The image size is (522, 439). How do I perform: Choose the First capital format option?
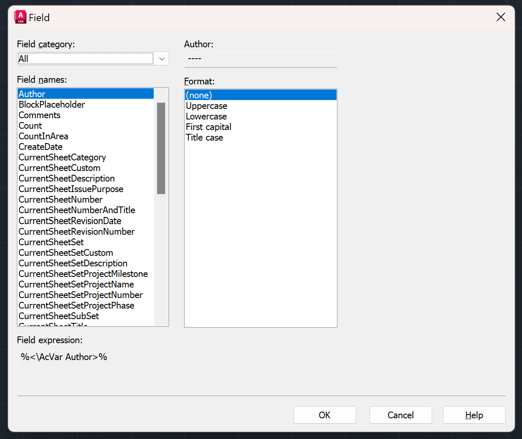tap(209, 127)
